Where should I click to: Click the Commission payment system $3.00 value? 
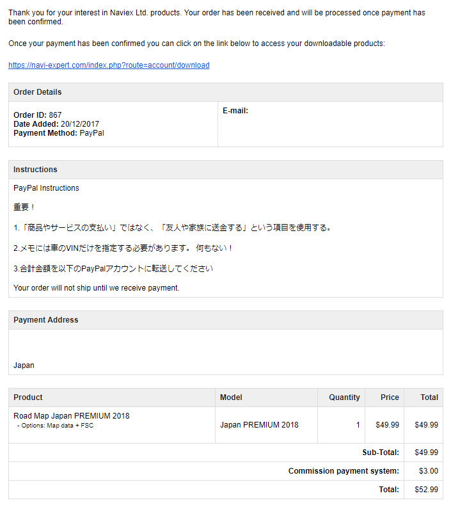(428, 471)
